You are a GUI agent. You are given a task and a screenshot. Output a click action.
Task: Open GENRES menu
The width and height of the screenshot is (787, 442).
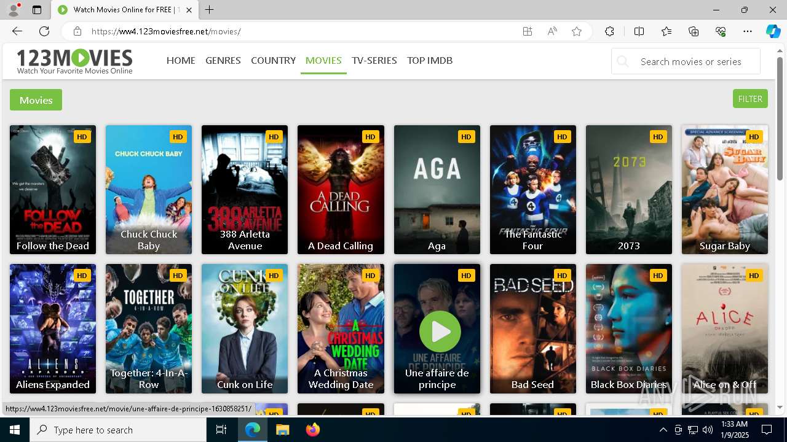pyautogui.click(x=223, y=61)
